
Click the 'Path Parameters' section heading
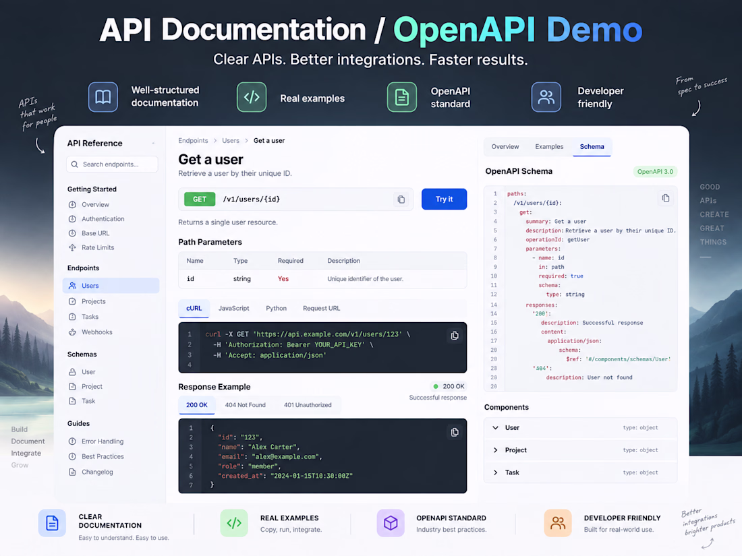tap(210, 242)
